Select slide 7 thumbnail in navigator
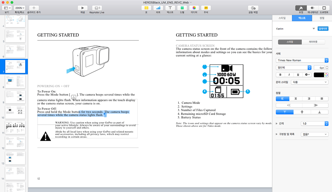This screenshot has height=192, width=332. pos(15,67)
